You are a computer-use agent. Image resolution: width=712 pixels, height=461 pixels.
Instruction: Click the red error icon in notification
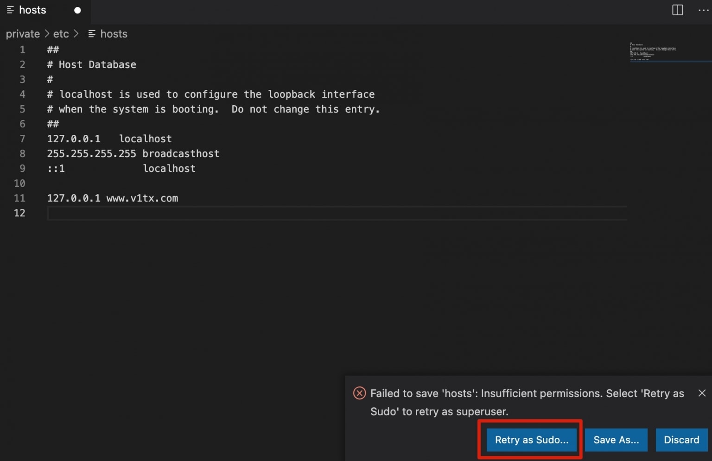[359, 393]
